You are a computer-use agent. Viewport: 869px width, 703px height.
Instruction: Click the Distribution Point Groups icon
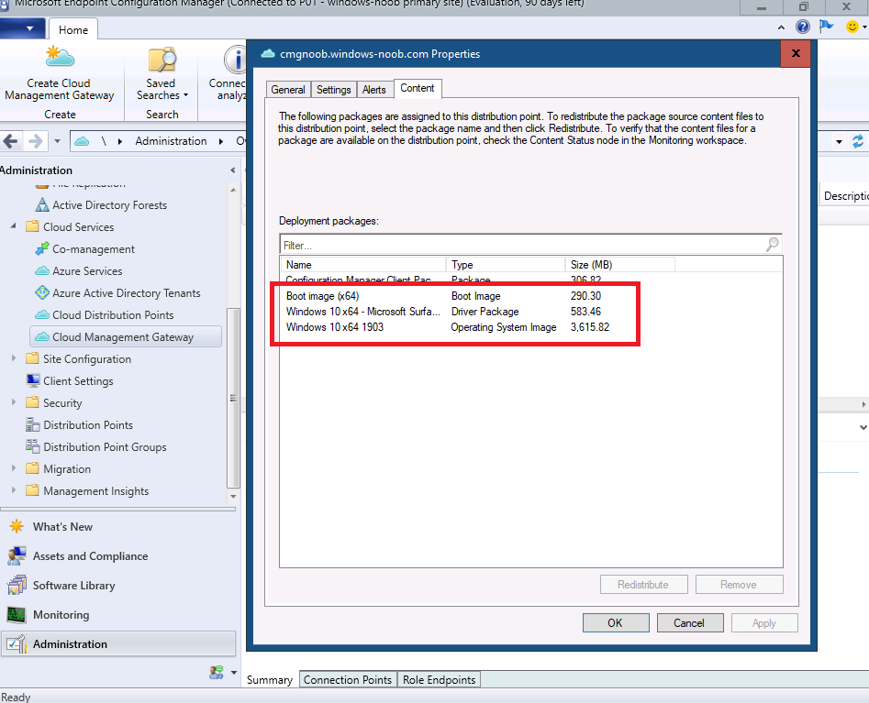pyautogui.click(x=33, y=446)
